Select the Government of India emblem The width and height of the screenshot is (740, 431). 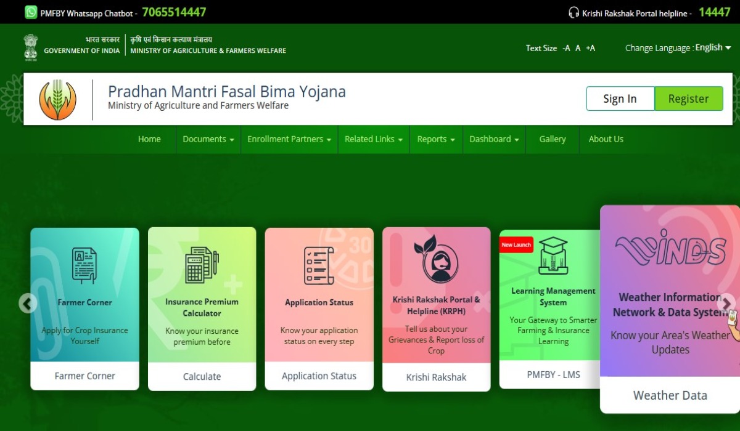30,47
